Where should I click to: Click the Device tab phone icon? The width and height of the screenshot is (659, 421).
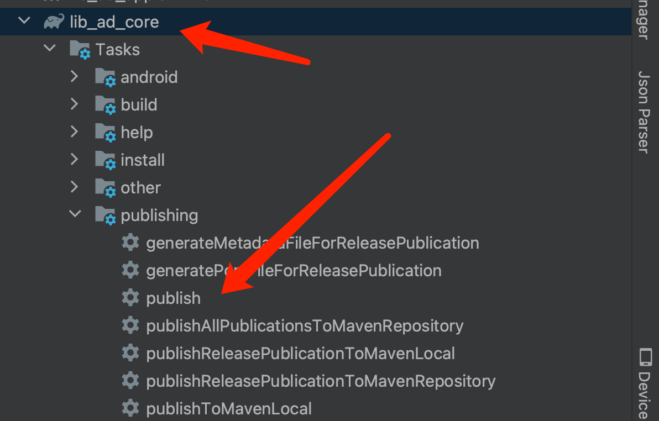[x=646, y=357]
